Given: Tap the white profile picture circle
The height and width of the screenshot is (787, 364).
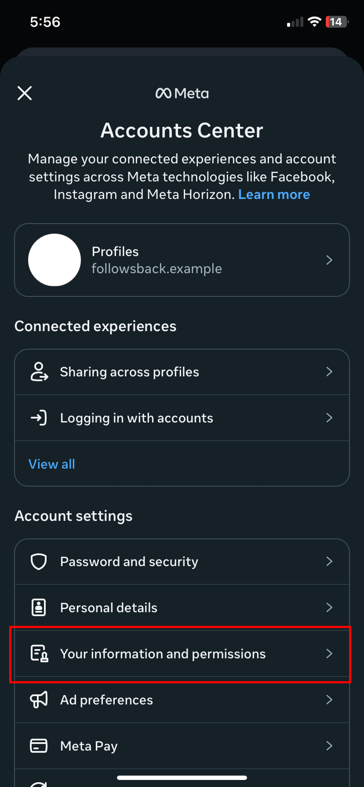Looking at the screenshot, I should [x=55, y=260].
